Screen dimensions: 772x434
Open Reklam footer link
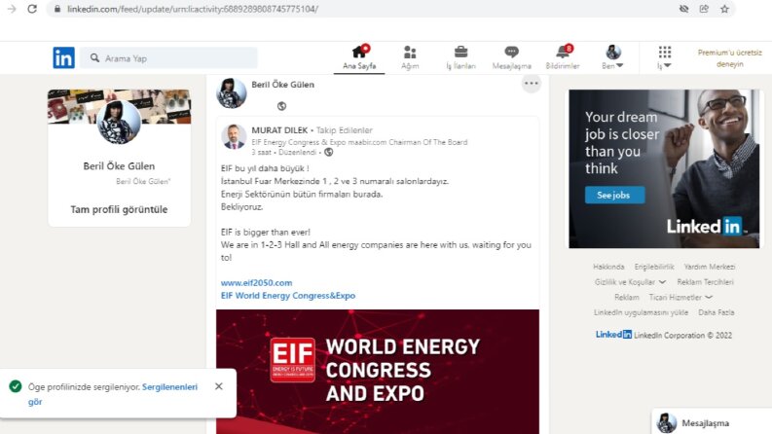pyautogui.click(x=627, y=297)
